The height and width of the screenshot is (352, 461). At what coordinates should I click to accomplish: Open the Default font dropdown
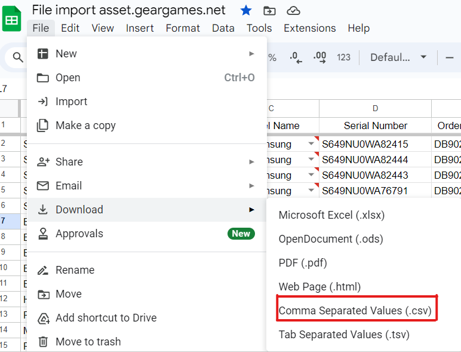(398, 57)
